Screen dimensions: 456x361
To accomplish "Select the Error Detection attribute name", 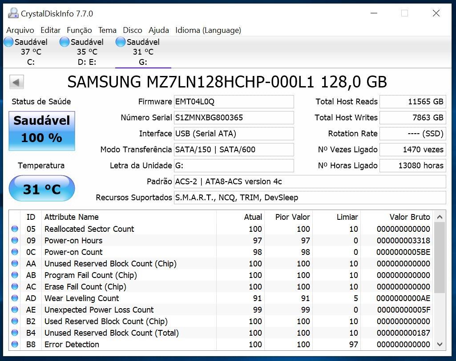I will pos(72,345).
